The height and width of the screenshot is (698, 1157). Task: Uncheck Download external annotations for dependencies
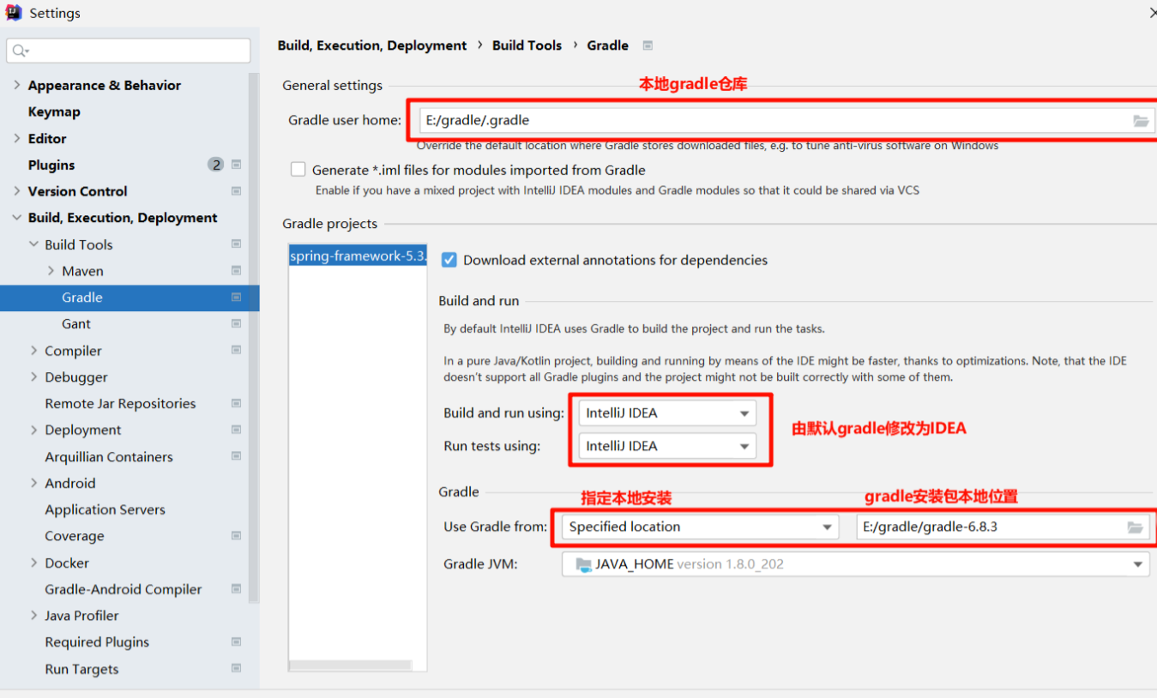449,260
